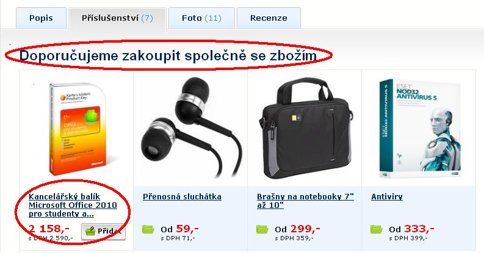The height and width of the screenshot is (253, 484).
Task: Click green folder icon beside price 59,-
Action: point(148,229)
